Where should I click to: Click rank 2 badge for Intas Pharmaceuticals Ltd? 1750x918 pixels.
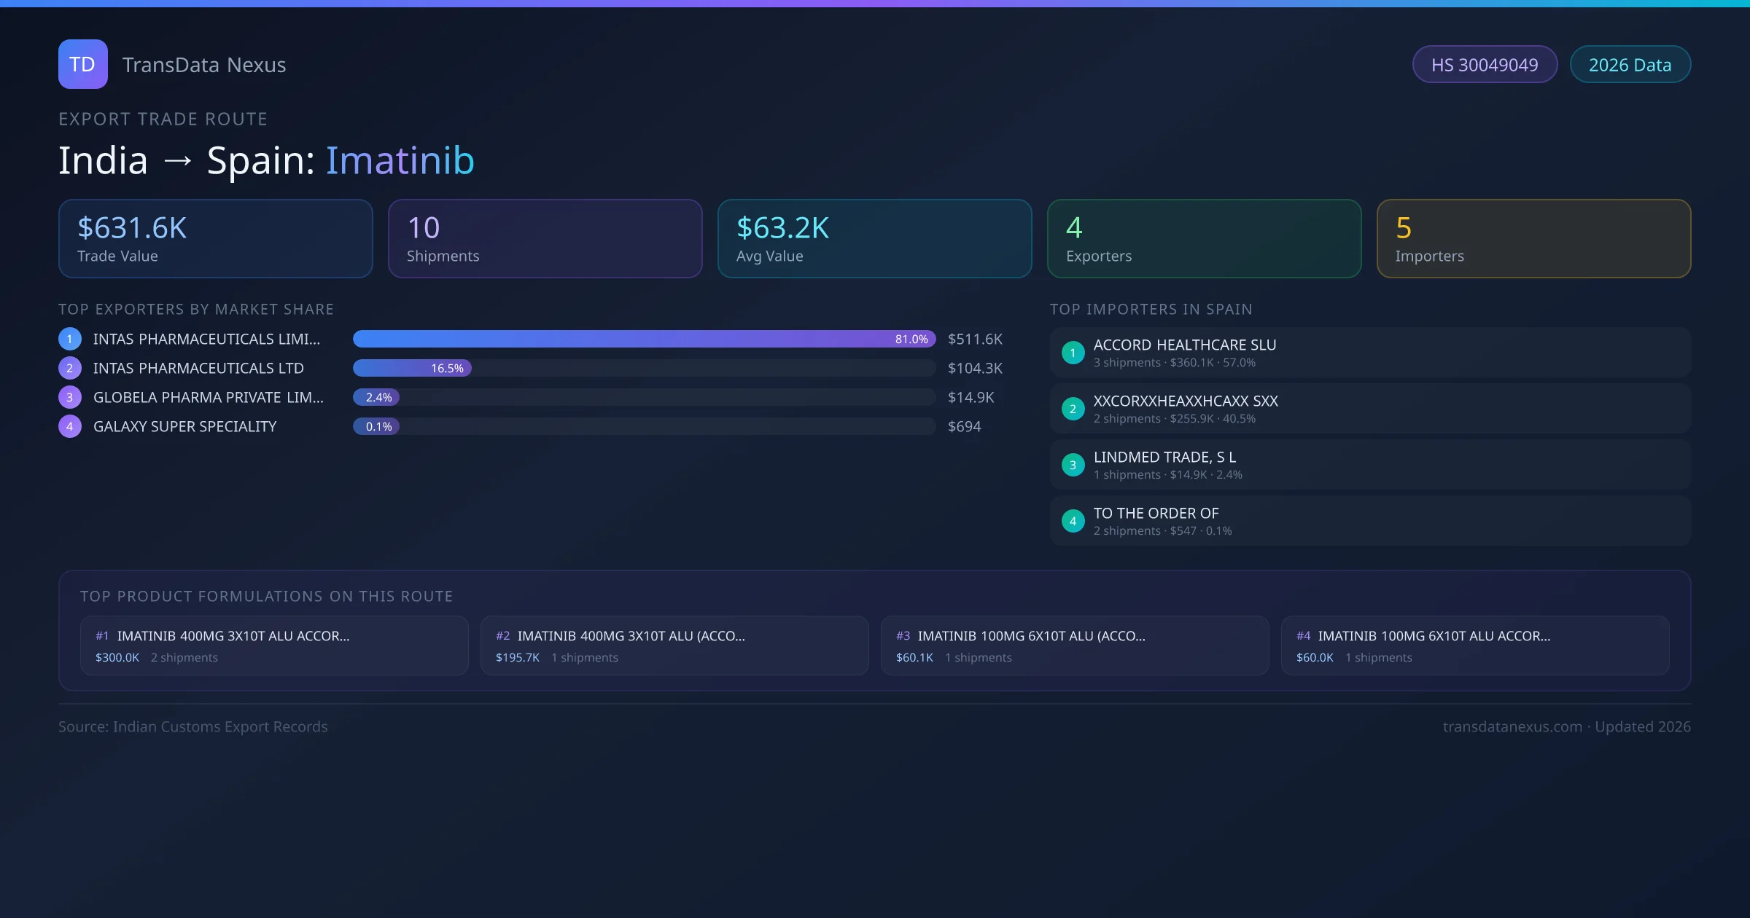[69, 368]
